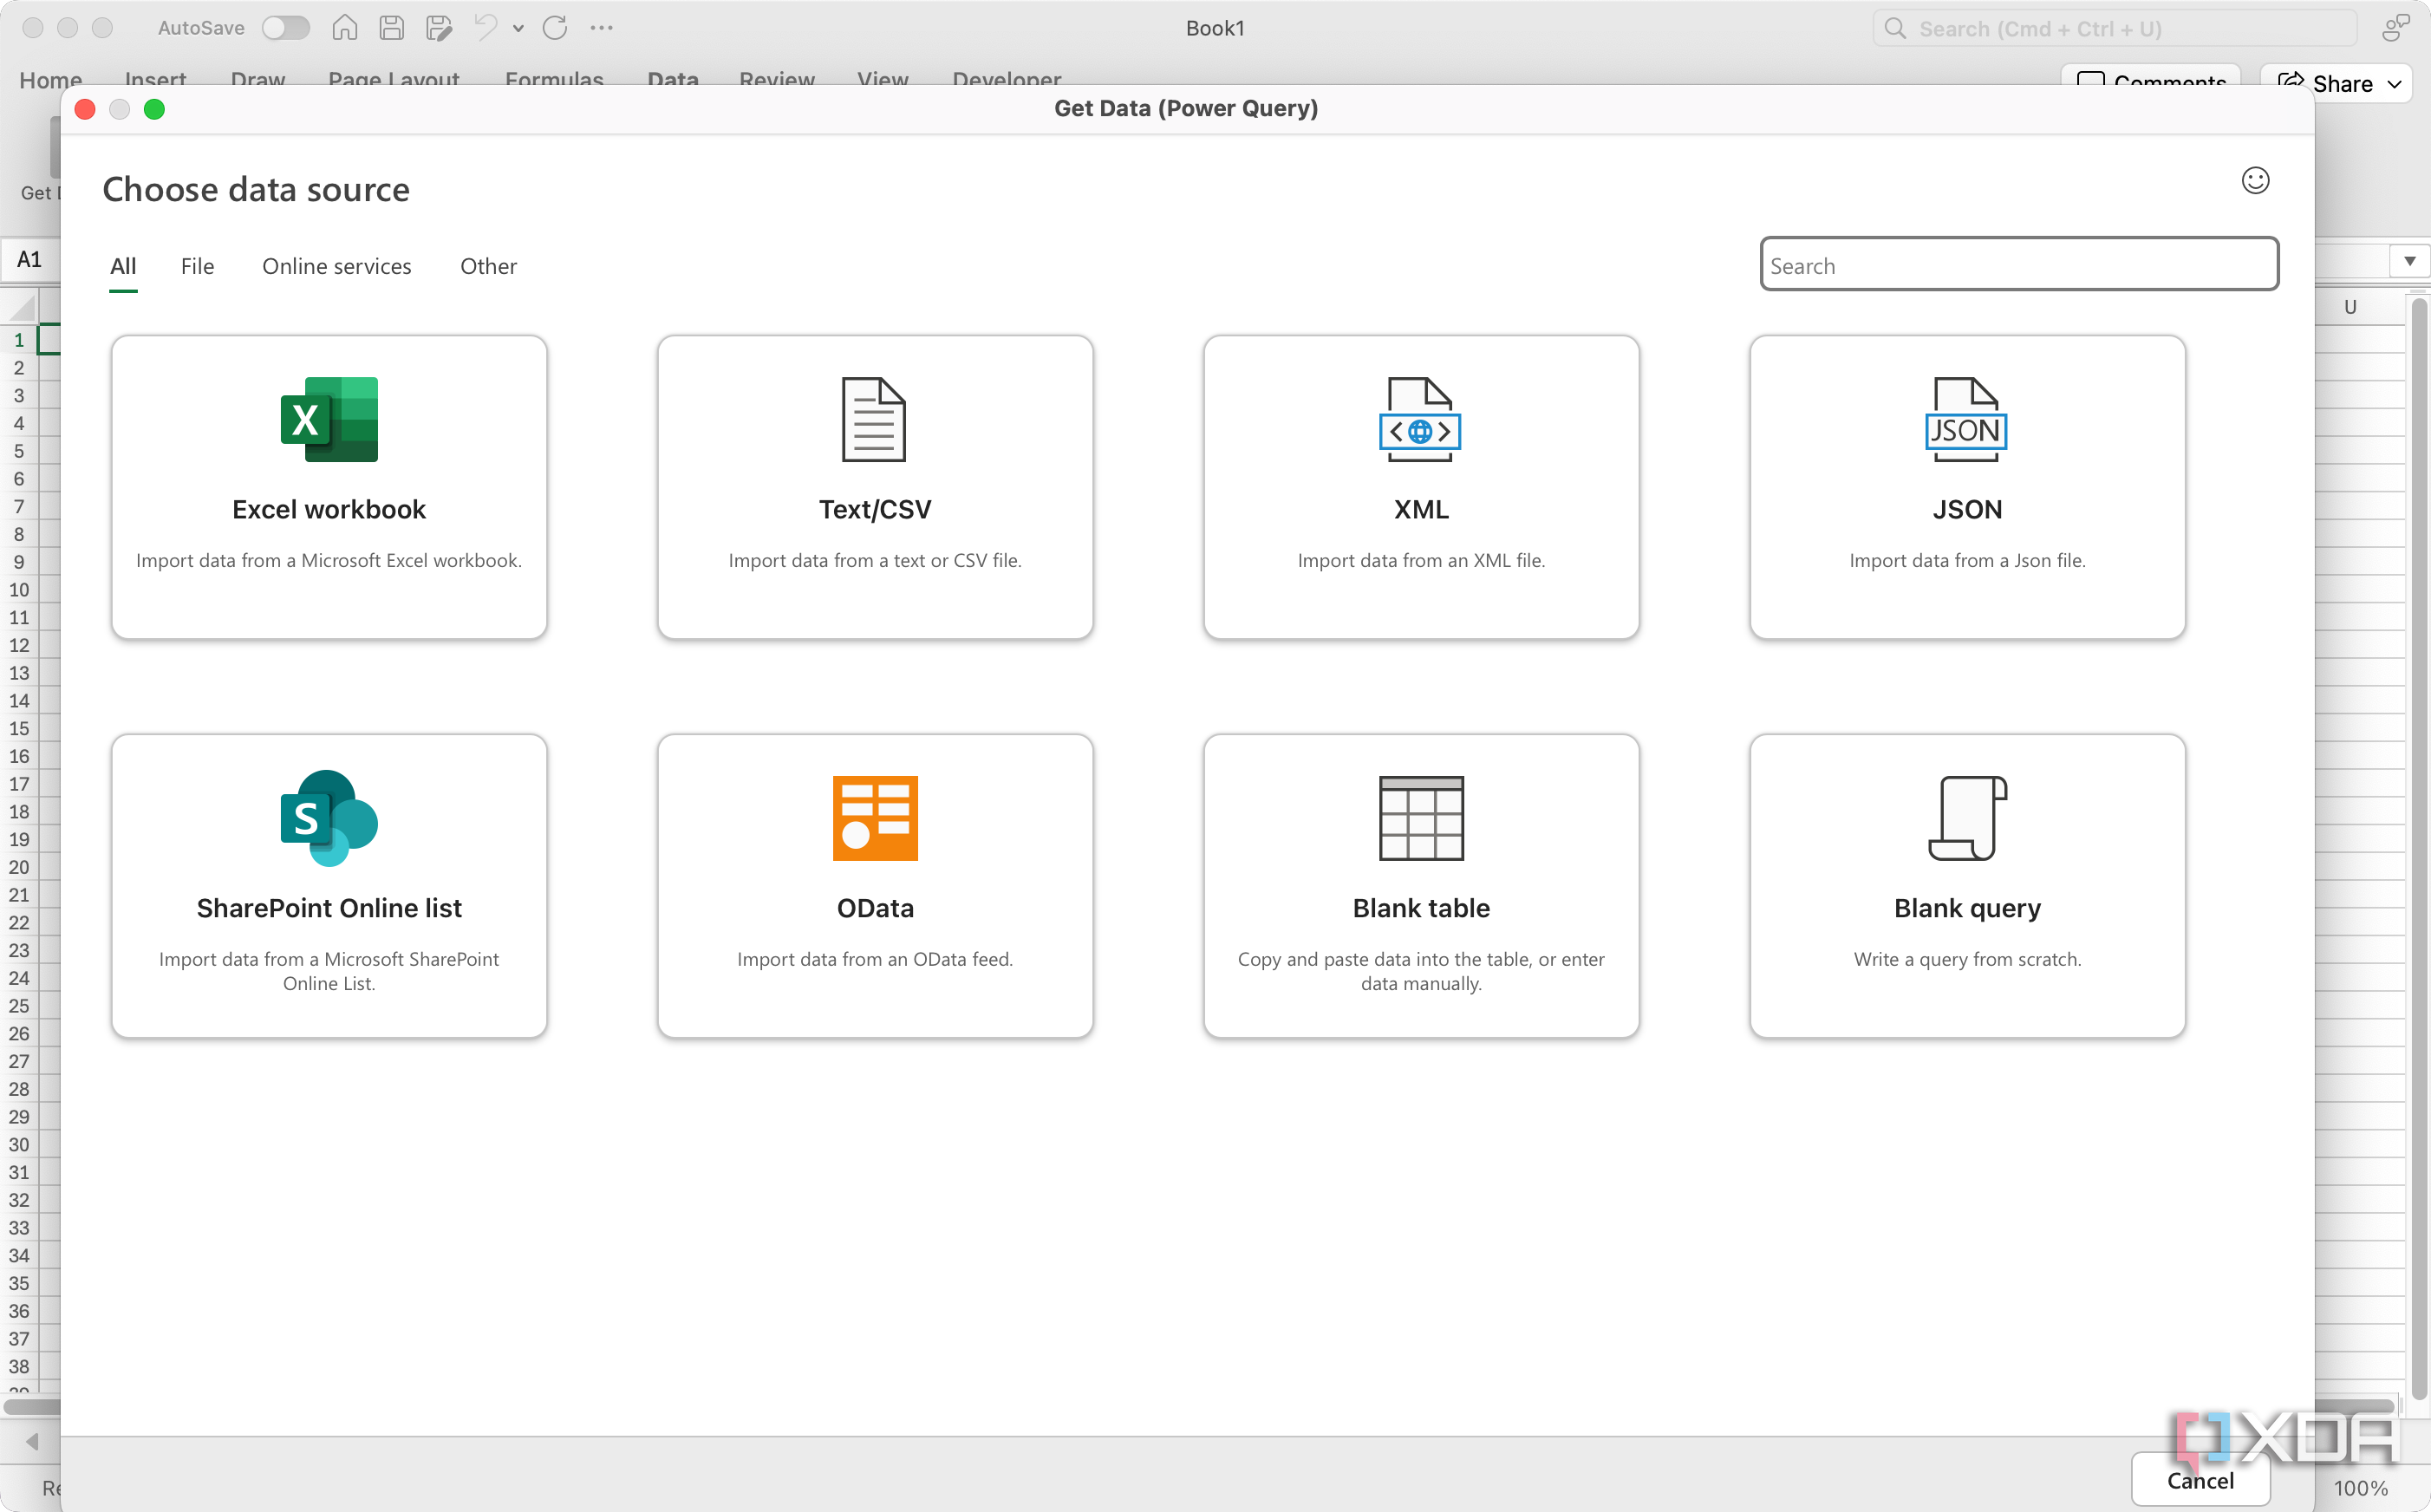Click the sheet scroll-left arrow at bottom
The height and width of the screenshot is (1512, 2431).
point(32,1441)
